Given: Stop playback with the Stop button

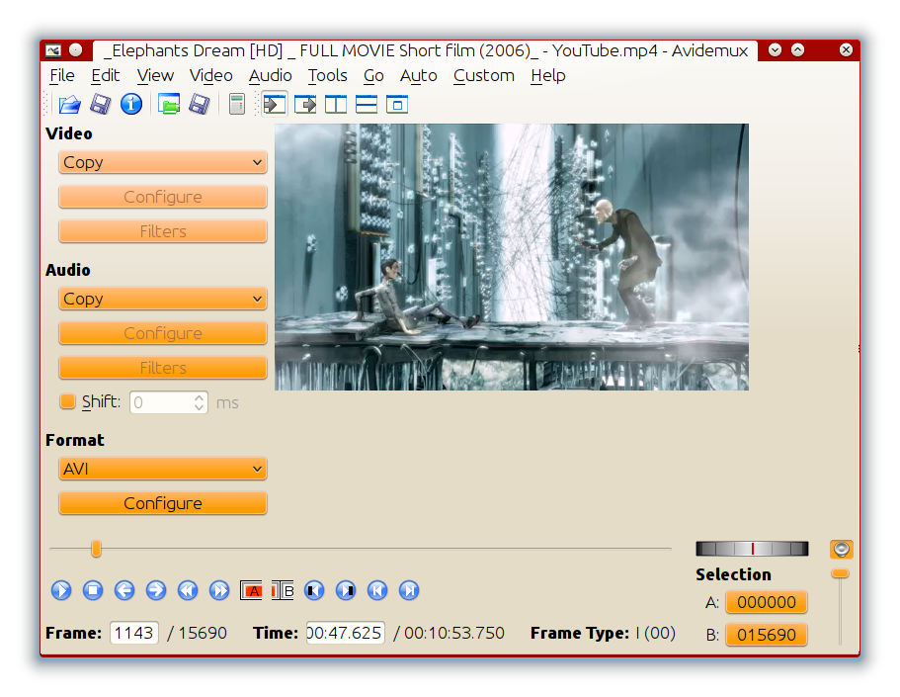Looking at the screenshot, I should click(93, 590).
